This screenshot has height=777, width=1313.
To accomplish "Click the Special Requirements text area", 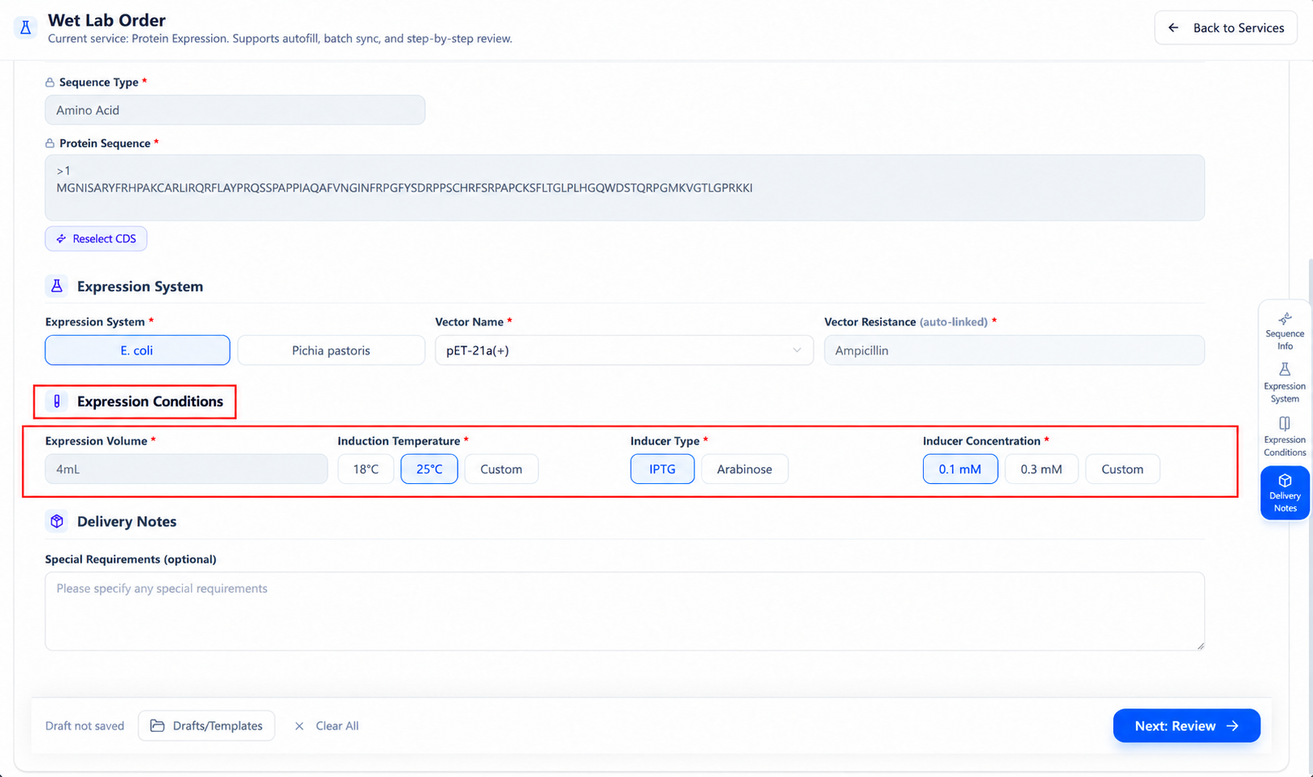I will tap(625, 611).
